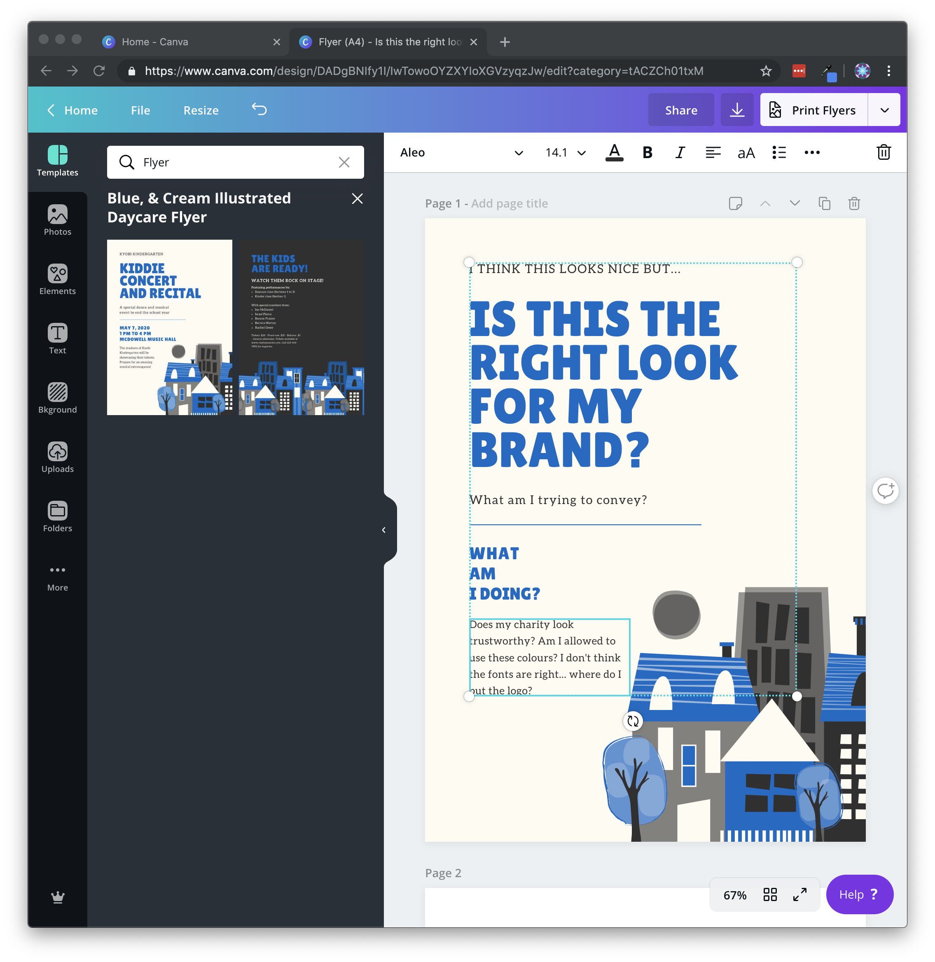The height and width of the screenshot is (962, 935).
Task: Open the Templates panel
Action: pyautogui.click(x=57, y=161)
